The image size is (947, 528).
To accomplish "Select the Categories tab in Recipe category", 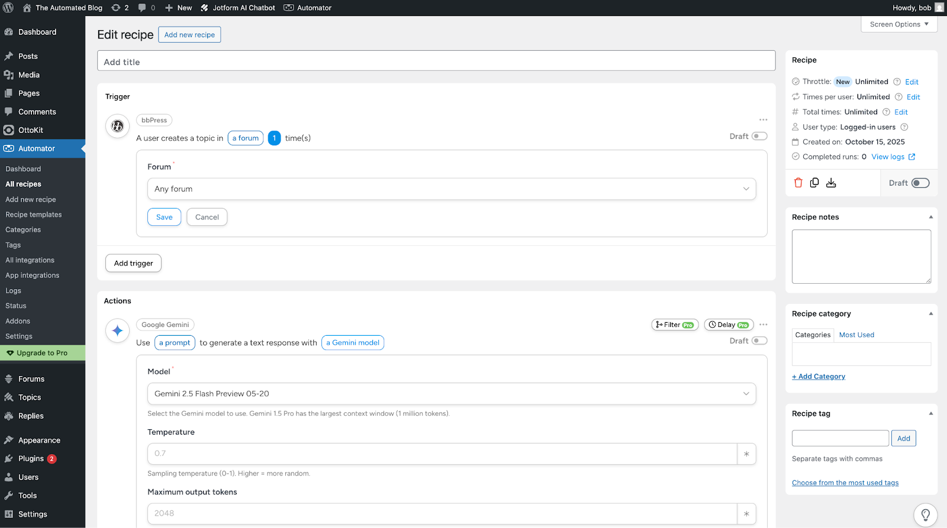I will [x=813, y=335].
